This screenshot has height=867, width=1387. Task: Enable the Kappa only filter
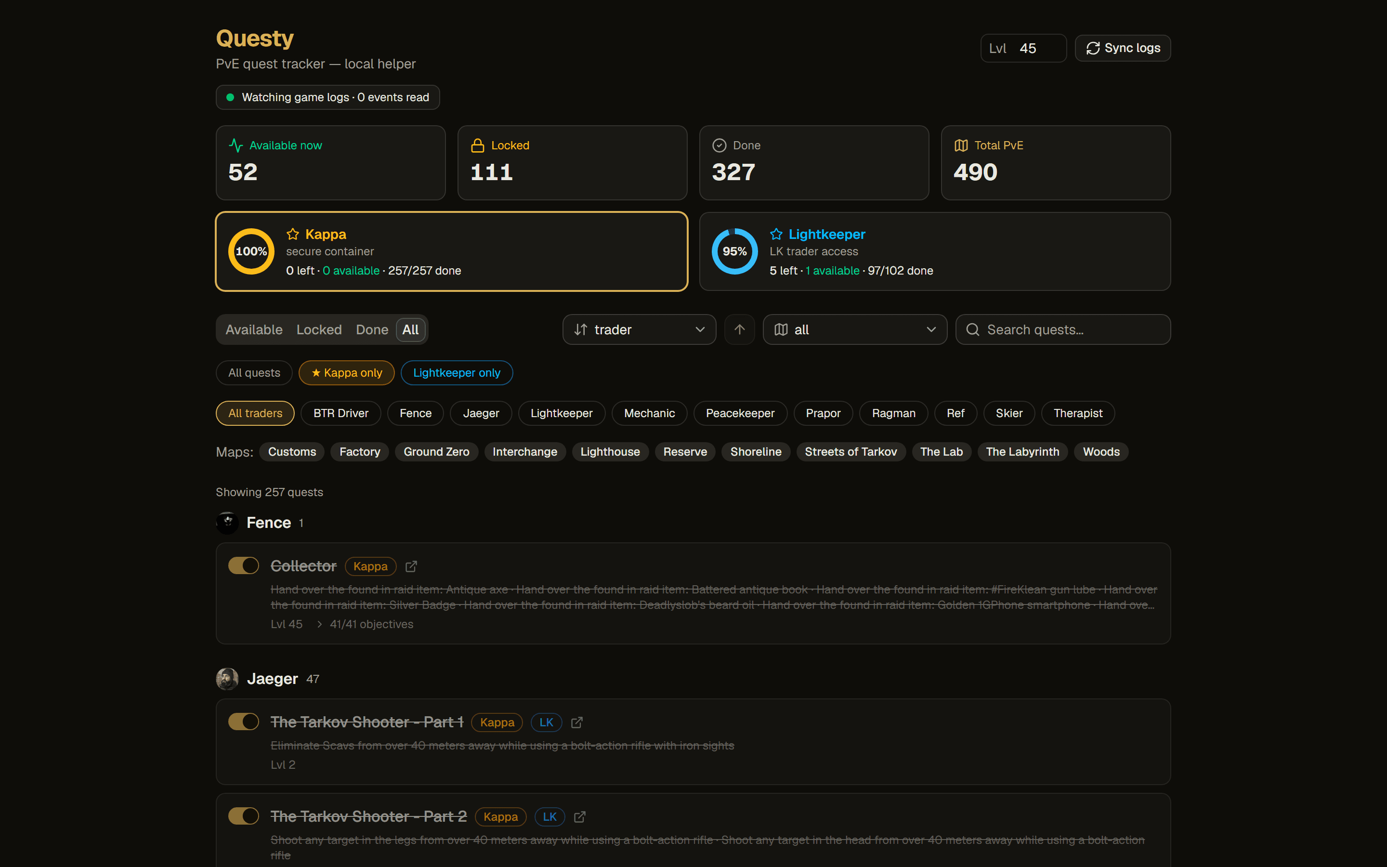pos(346,373)
